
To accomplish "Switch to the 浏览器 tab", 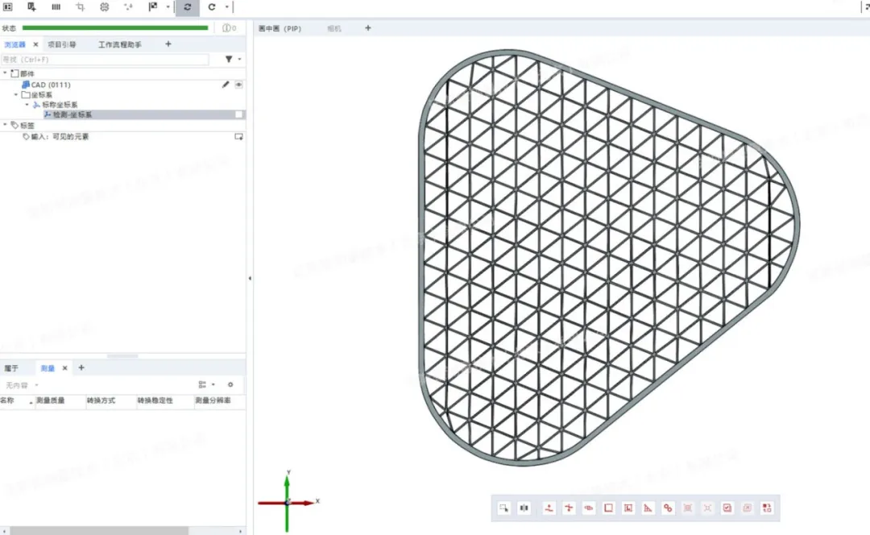I will [15, 44].
